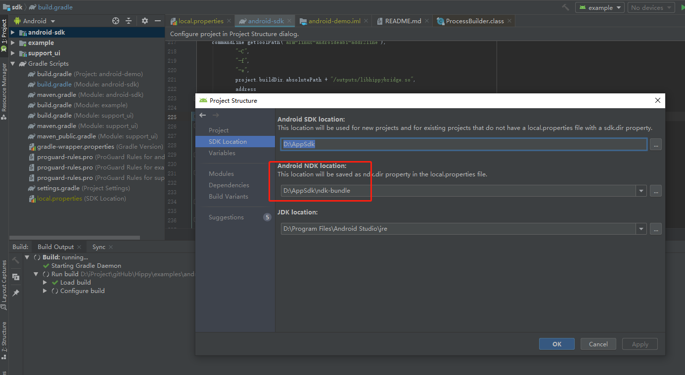The height and width of the screenshot is (375, 685).
Task: Collapse the Gradle Scripts node
Action: coord(12,63)
